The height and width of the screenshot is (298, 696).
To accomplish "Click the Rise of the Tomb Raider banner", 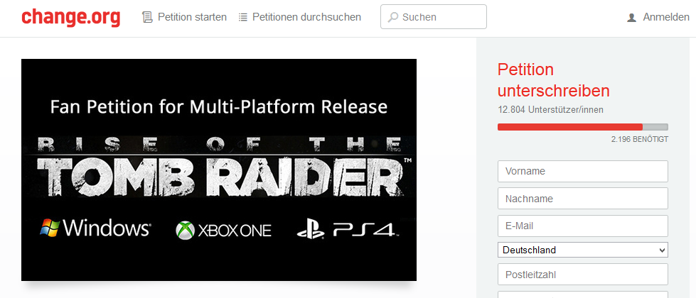I will coord(219,167).
